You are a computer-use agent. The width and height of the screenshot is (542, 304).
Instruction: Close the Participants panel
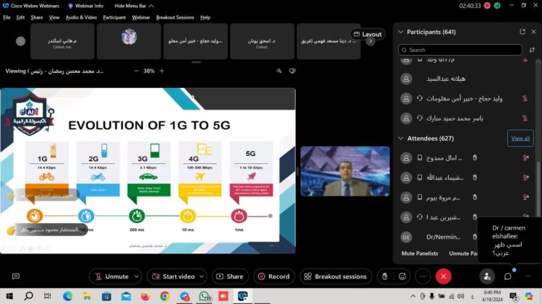click(x=533, y=32)
